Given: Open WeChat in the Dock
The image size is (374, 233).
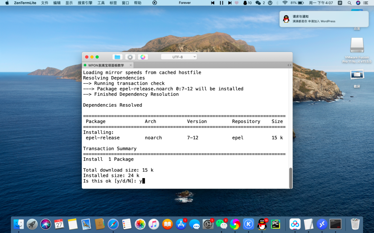Looking at the screenshot, I should (222, 224).
